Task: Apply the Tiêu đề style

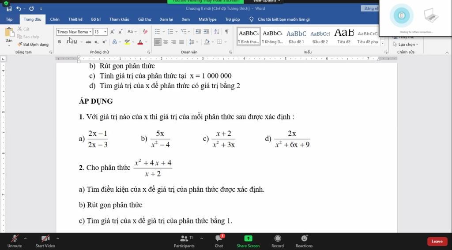Action: click(344, 36)
